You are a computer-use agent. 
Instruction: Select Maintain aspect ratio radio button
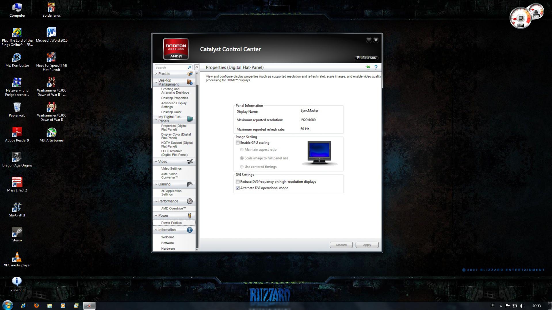click(x=242, y=150)
